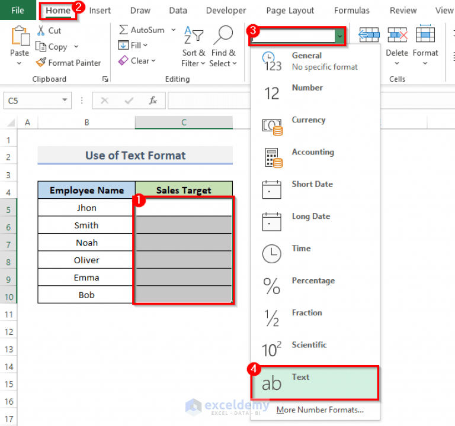Expand the AutoSum dropdown arrow
The width and height of the screenshot is (455, 426).
(174, 30)
